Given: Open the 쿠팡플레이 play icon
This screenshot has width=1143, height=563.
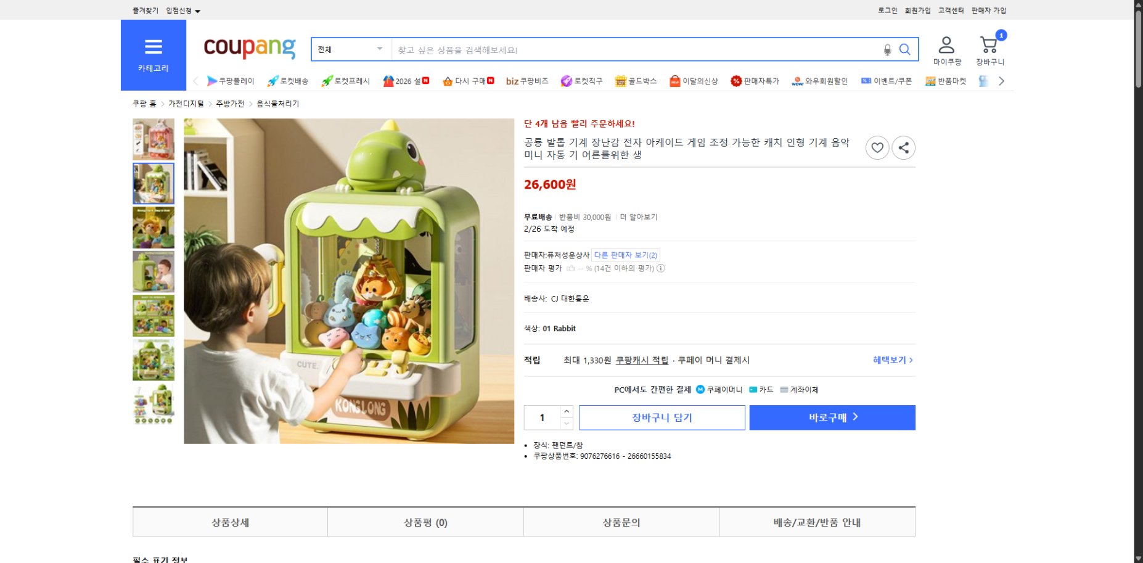Looking at the screenshot, I should tap(212, 80).
